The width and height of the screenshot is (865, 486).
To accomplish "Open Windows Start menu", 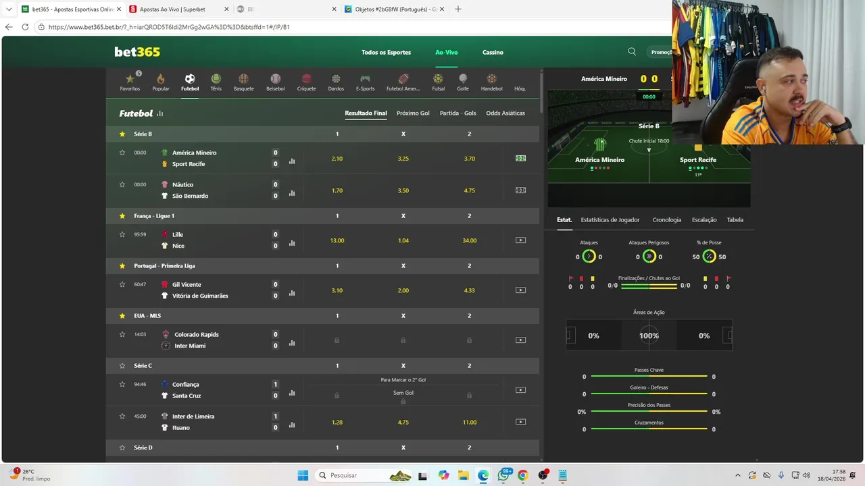I will click(x=303, y=475).
